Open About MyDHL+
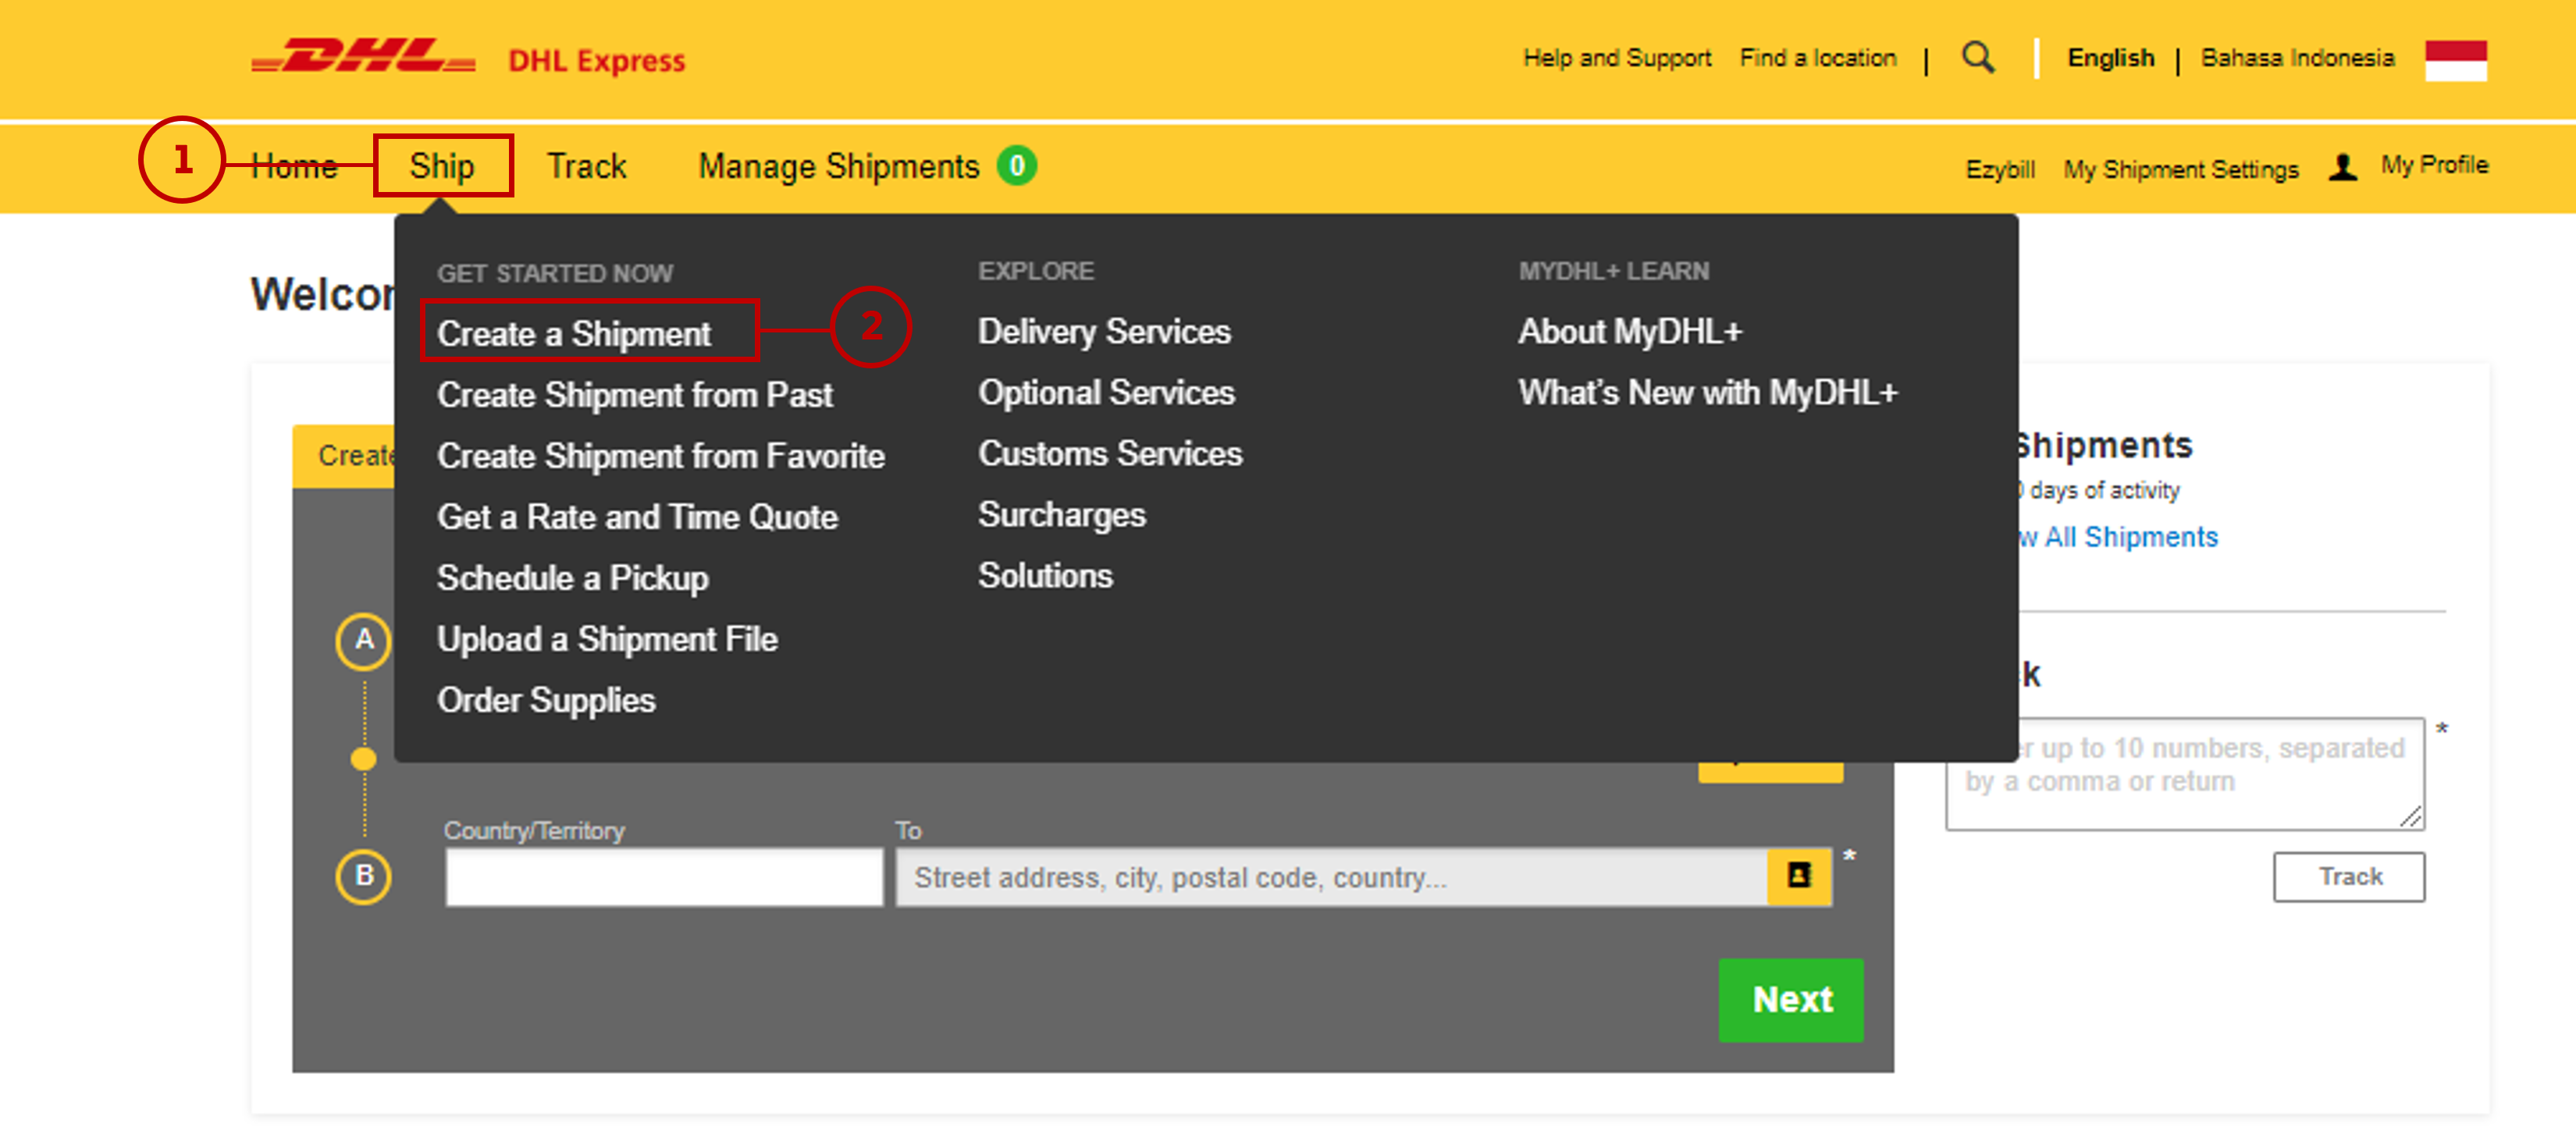Image resolution: width=2576 pixels, height=1134 pixels. tap(1630, 331)
